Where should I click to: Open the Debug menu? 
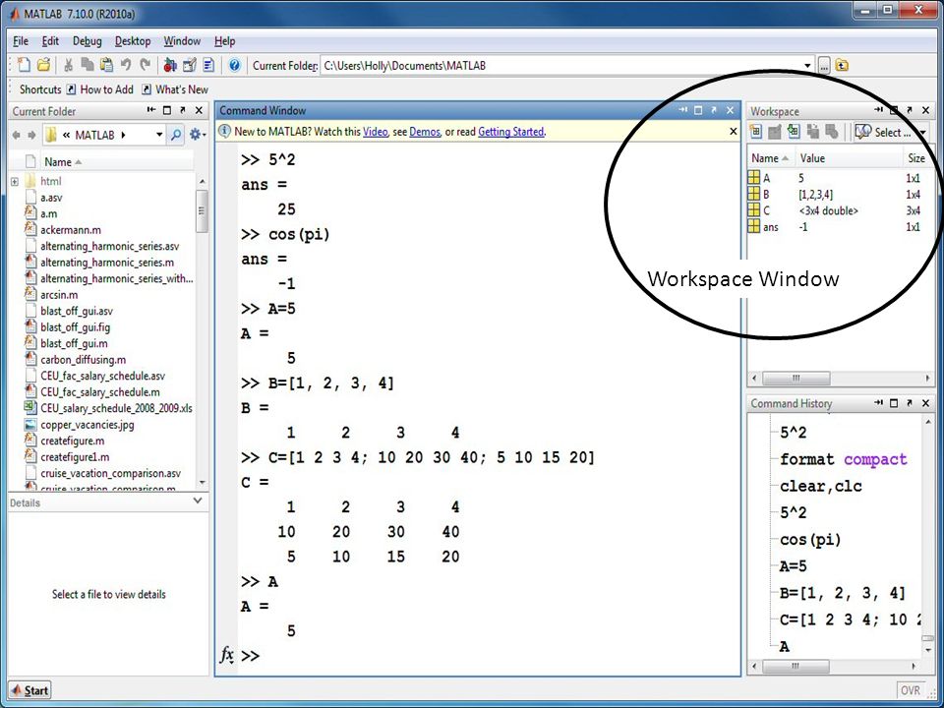[87, 41]
